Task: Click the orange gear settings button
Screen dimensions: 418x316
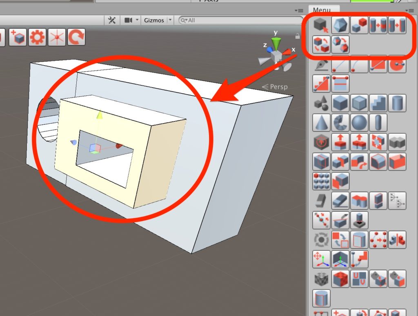Action: pos(37,38)
